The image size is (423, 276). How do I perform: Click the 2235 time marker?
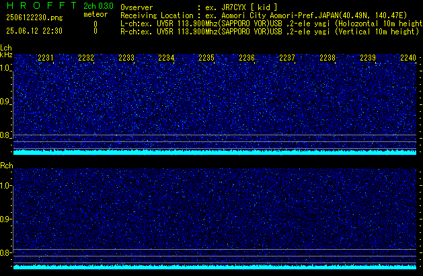206,58
